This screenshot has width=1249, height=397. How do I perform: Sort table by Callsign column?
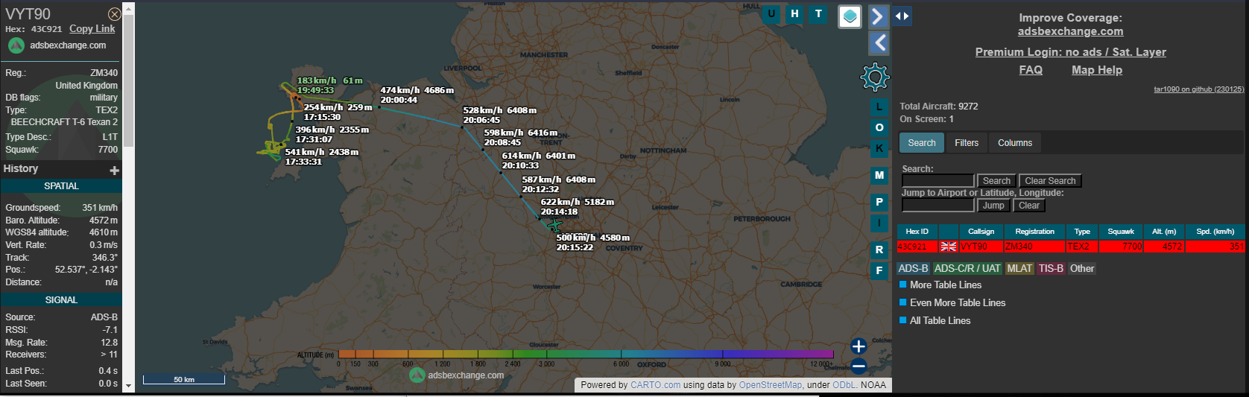(981, 232)
